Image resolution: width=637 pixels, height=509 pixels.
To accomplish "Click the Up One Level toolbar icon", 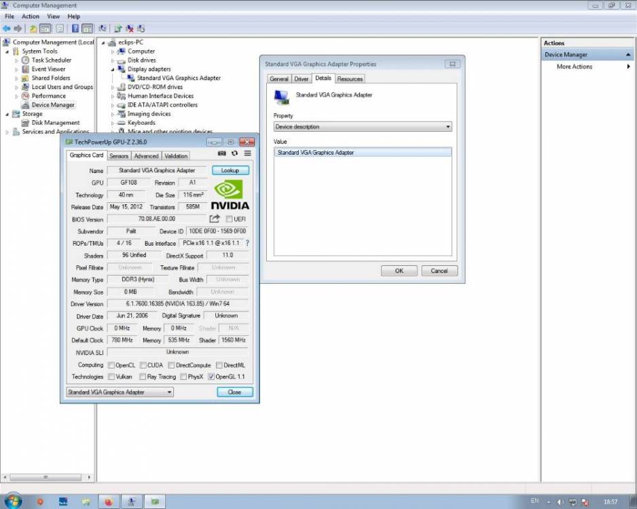I will [x=33, y=29].
